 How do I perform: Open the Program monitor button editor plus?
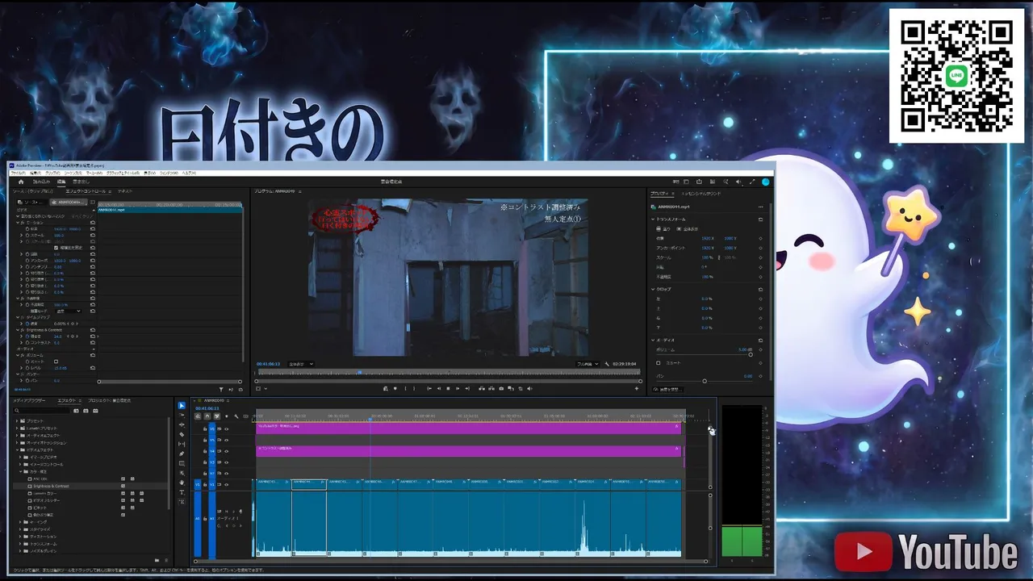[636, 388]
